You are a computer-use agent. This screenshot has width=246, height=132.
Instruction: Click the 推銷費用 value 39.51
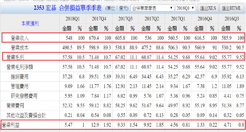coord(94,77)
